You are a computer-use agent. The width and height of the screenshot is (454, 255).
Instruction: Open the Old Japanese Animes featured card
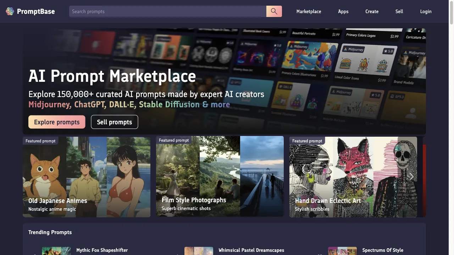87,177
